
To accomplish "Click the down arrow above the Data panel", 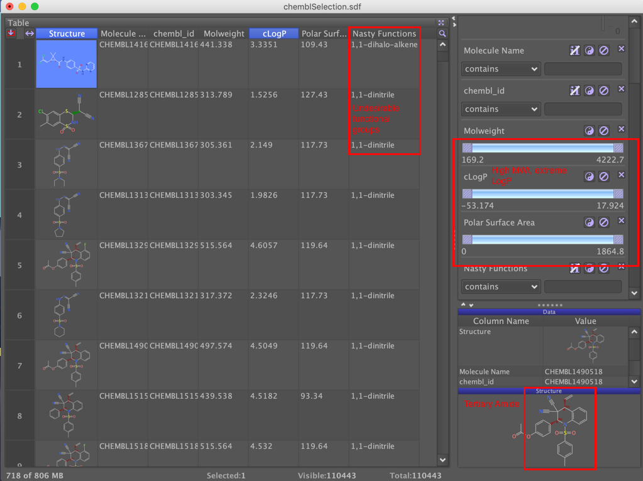I will [x=471, y=305].
